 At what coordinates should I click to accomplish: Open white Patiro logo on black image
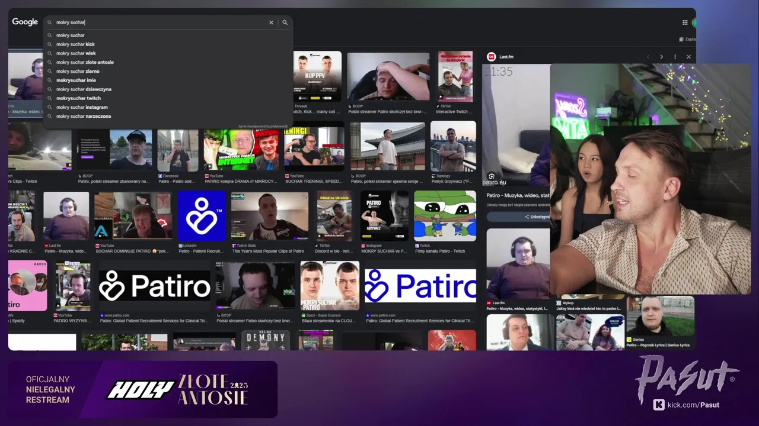pyautogui.click(x=154, y=286)
